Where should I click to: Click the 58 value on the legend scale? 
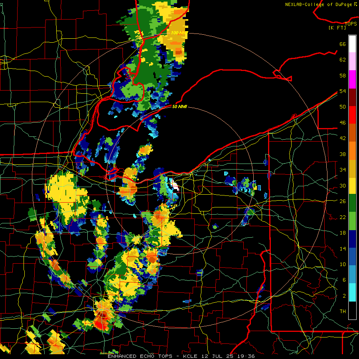[x=343, y=75]
